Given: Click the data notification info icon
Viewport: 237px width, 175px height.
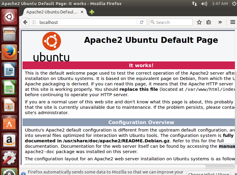Looking at the screenshot, I should [23, 174].
